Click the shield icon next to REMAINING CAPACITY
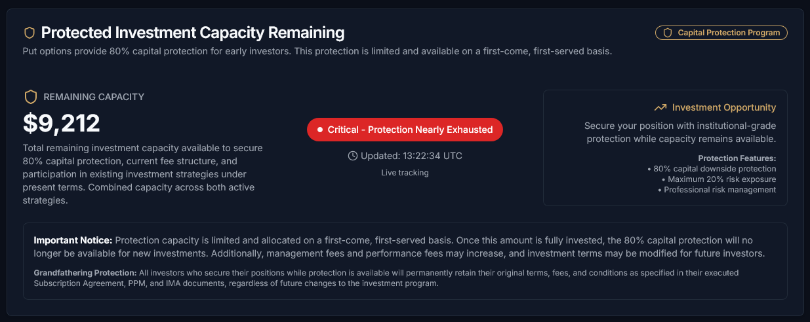The height and width of the screenshot is (322, 810). pos(30,97)
